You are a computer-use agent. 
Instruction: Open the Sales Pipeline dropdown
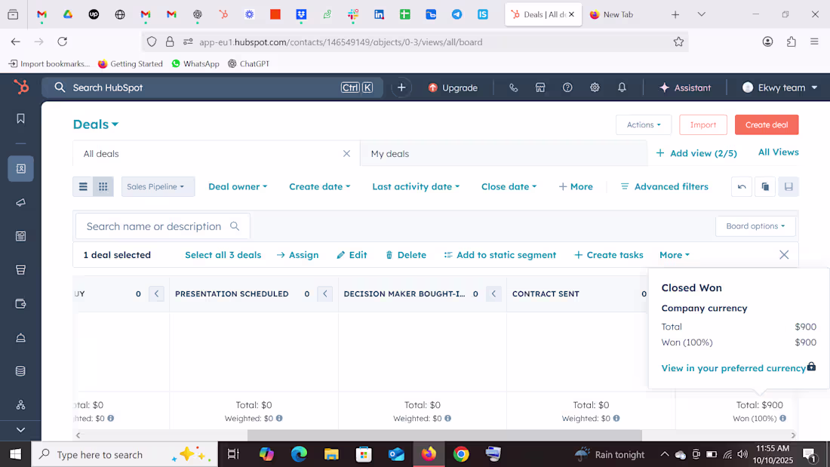158,186
